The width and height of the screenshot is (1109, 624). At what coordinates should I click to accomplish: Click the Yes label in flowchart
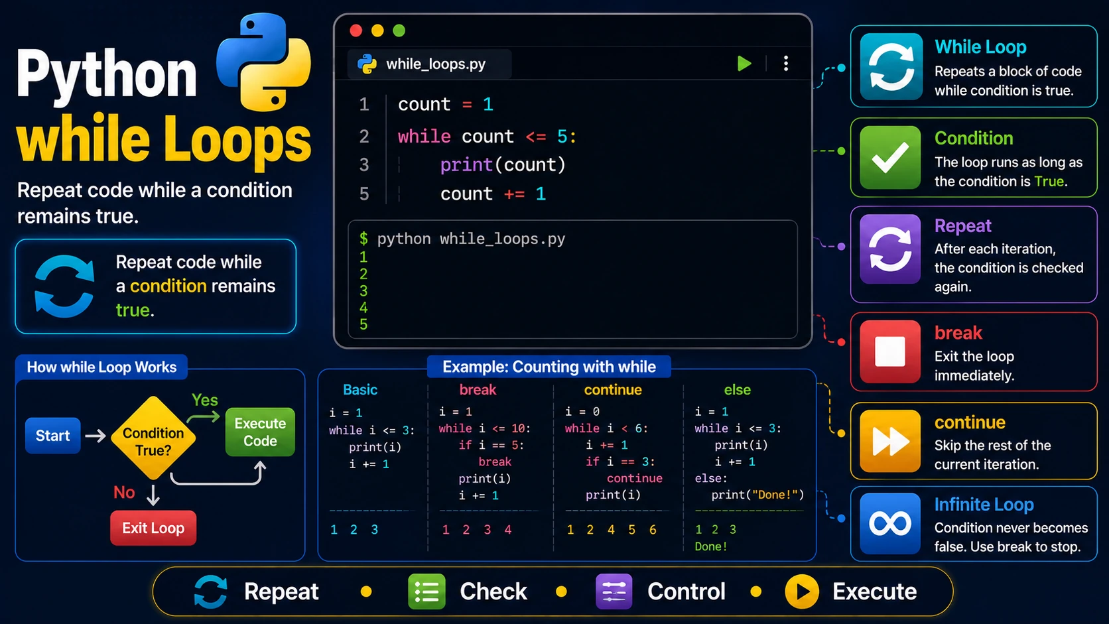point(204,400)
